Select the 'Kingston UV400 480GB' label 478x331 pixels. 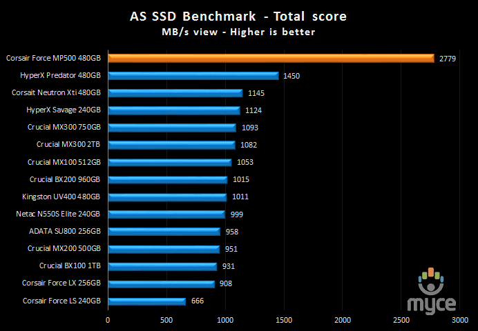coord(61,197)
